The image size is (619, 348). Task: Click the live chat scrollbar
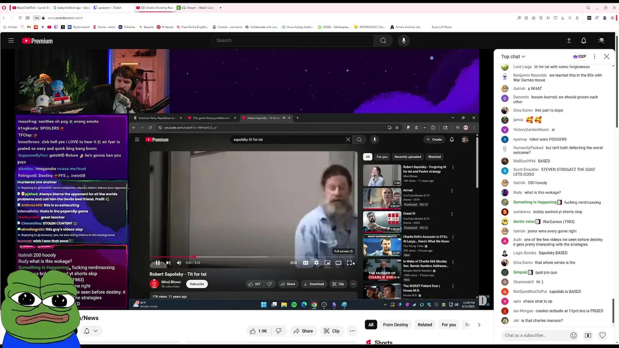click(x=614, y=311)
